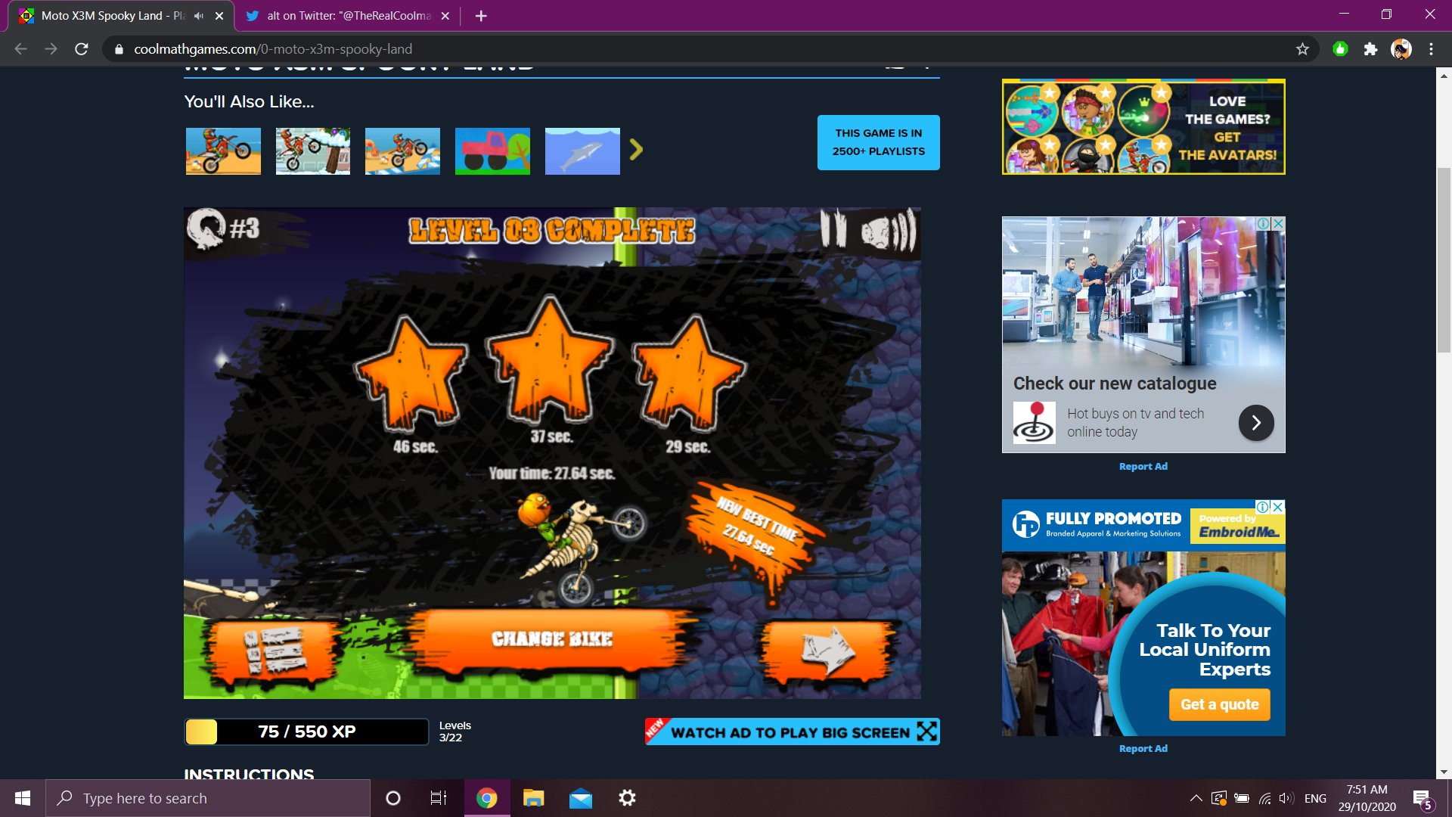Show hidden system tray icons

click(1196, 798)
